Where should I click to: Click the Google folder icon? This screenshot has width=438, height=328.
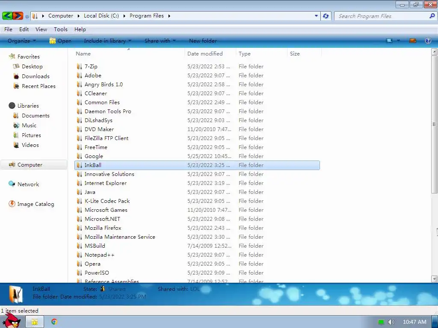pos(79,156)
